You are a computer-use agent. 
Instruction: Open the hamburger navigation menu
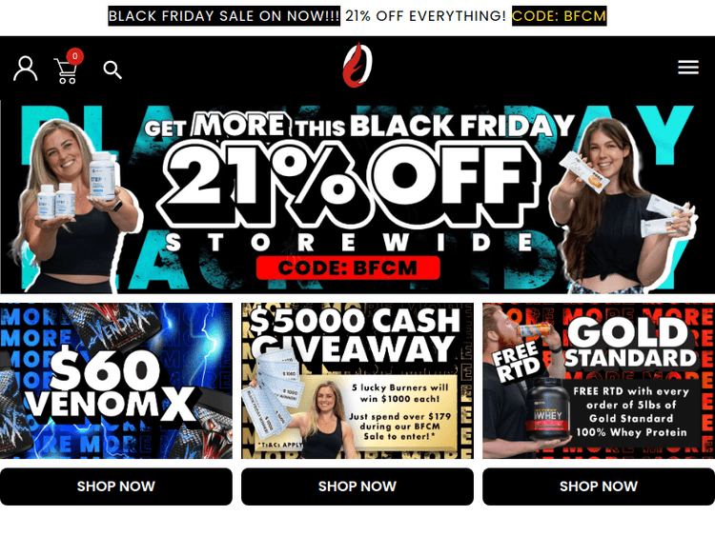click(688, 67)
